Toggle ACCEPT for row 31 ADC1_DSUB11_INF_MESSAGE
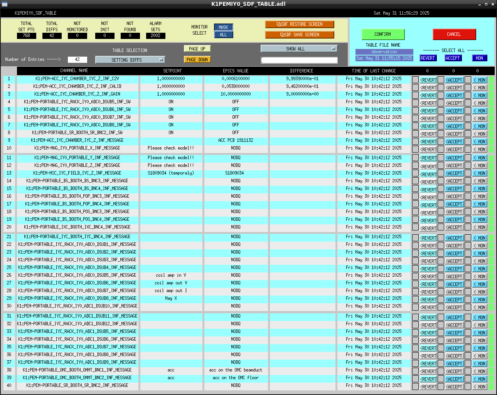Image resolution: width=497 pixels, height=395 pixels. coord(454,318)
